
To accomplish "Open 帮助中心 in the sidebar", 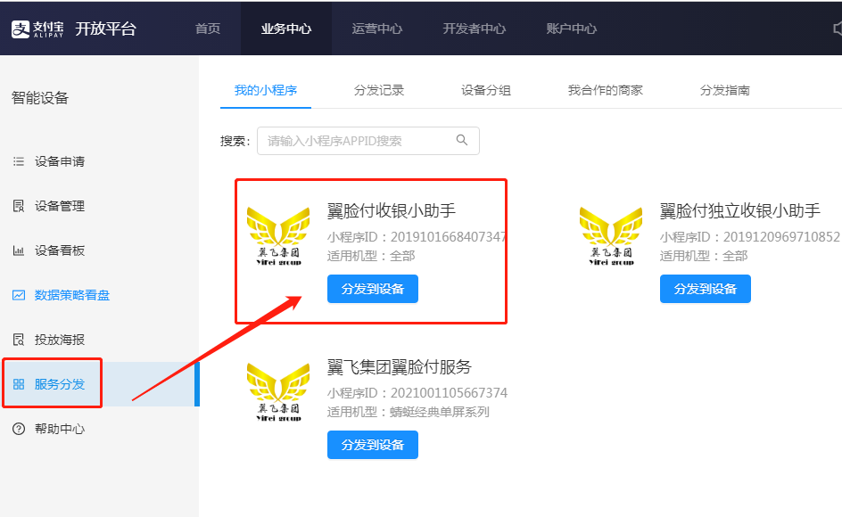I will point(60,429).
